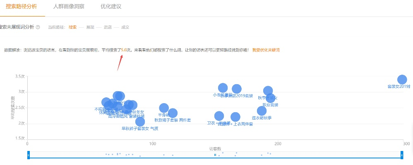This screenshot has width=413, height=165.
Task: Select the 进店 path step
Action: point(108,27)
